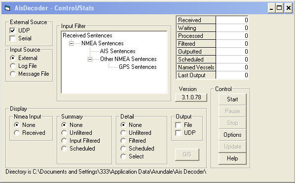This screenshot has height=183, width=295.
Task: Open Help from the Control panel
Action: [x=232, y=158]
